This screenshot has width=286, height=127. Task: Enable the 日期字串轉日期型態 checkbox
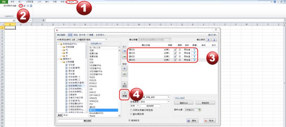[x=131, y=110]
